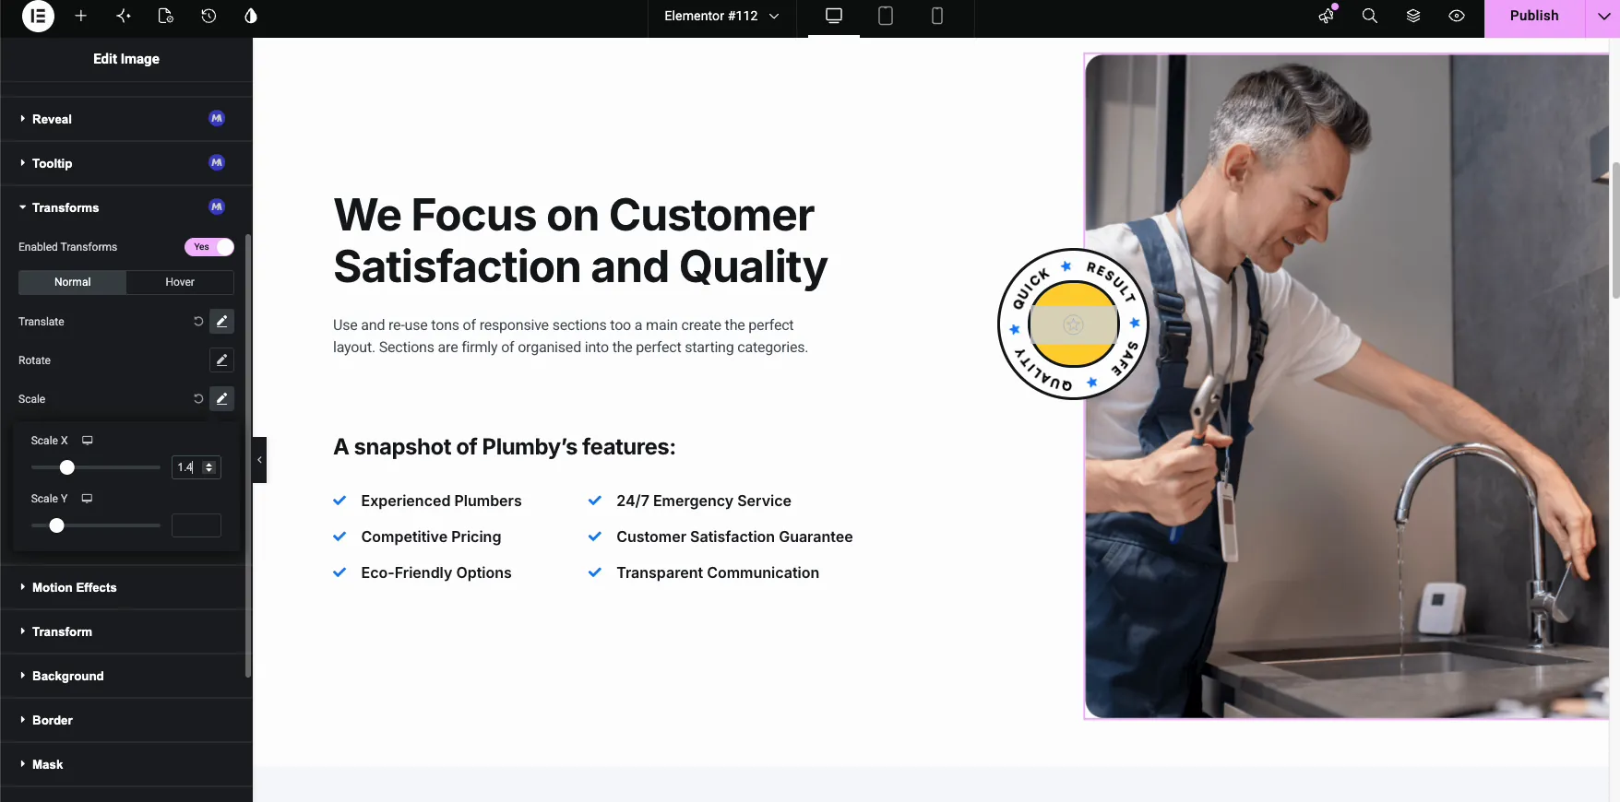Select the Hover state tab
Viewport: 1620px width, 802px height.
click(x=180, y=282)
